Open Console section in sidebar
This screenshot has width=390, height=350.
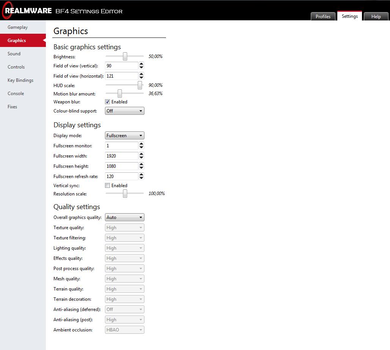(x=23, y=94)
